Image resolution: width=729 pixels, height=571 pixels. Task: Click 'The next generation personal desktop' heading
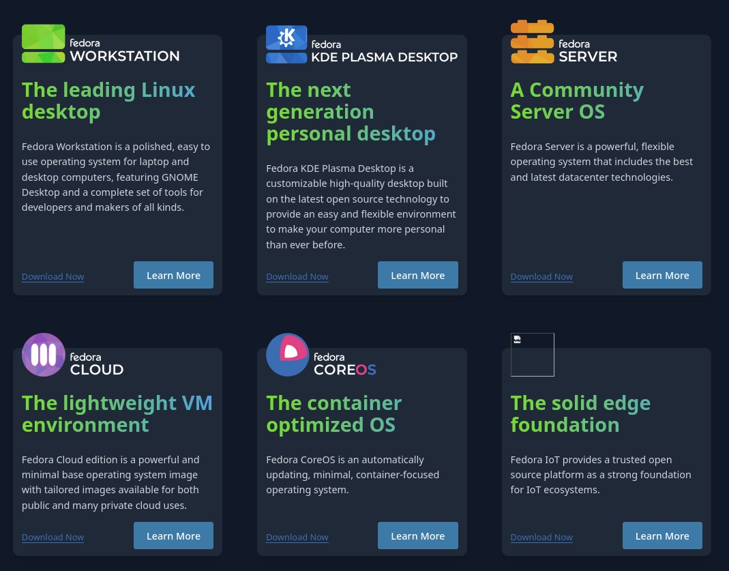point(351,112)
